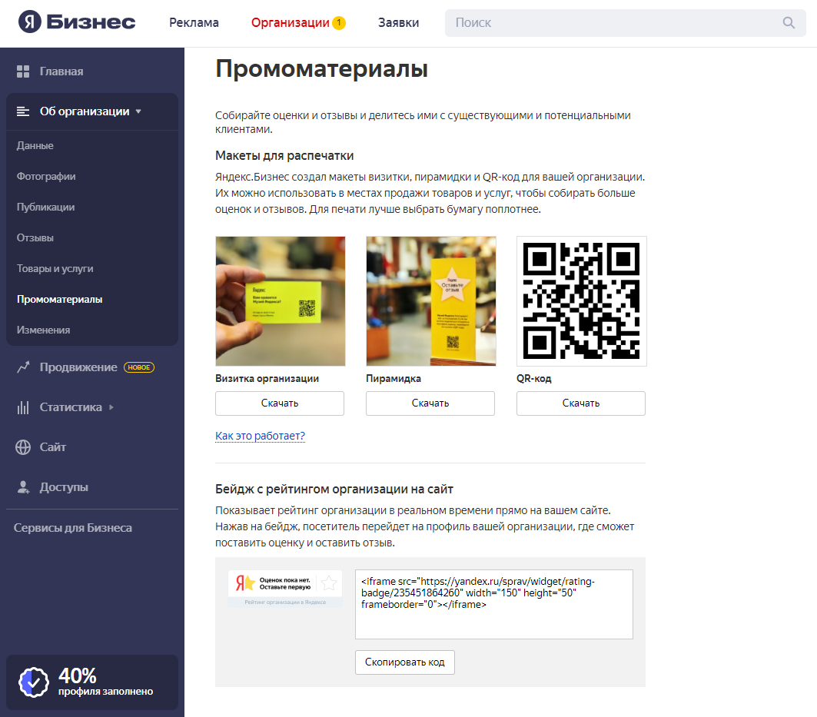Viewport: 817px width, 717px height.
Task: Download the Визитка организации layout
Action: 280,403
